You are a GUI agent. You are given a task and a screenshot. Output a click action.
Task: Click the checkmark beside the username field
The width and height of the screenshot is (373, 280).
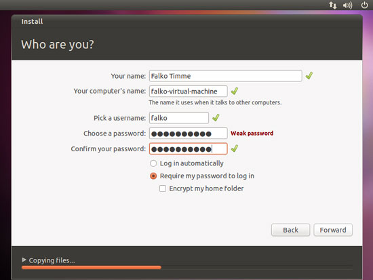pos(216,117)
